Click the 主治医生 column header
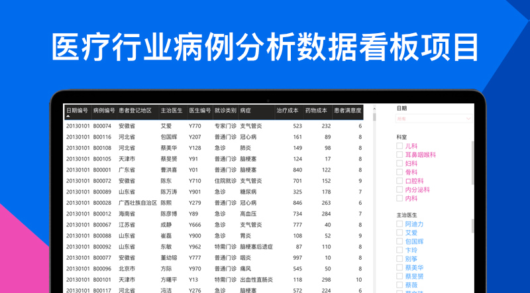 pyautogui.click(x=171, y=111)
